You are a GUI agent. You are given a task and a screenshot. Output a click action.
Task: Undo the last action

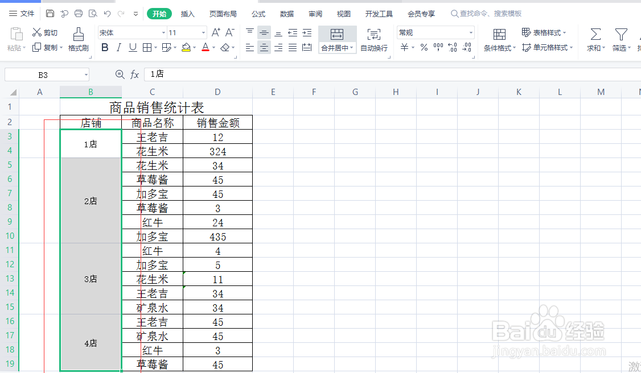107,14
